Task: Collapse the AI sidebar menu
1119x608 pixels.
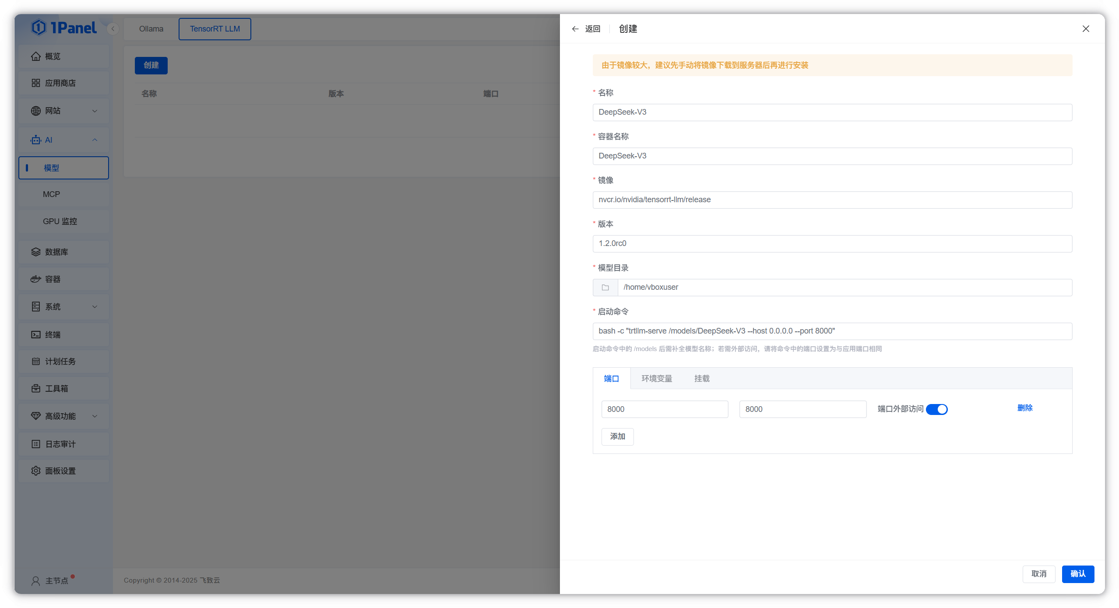Action: tap(63, 140)
